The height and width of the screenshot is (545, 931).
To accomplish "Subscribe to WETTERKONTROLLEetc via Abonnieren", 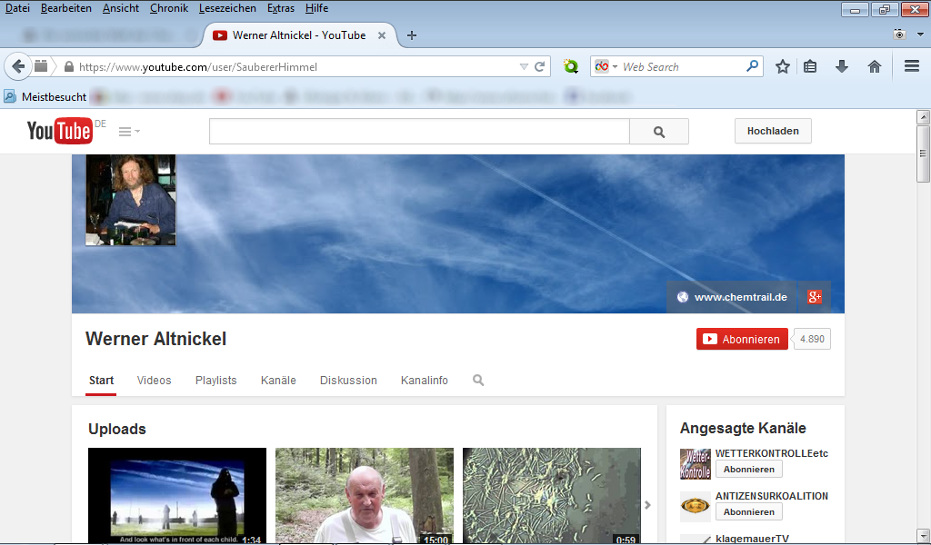I will click(749, 469).
